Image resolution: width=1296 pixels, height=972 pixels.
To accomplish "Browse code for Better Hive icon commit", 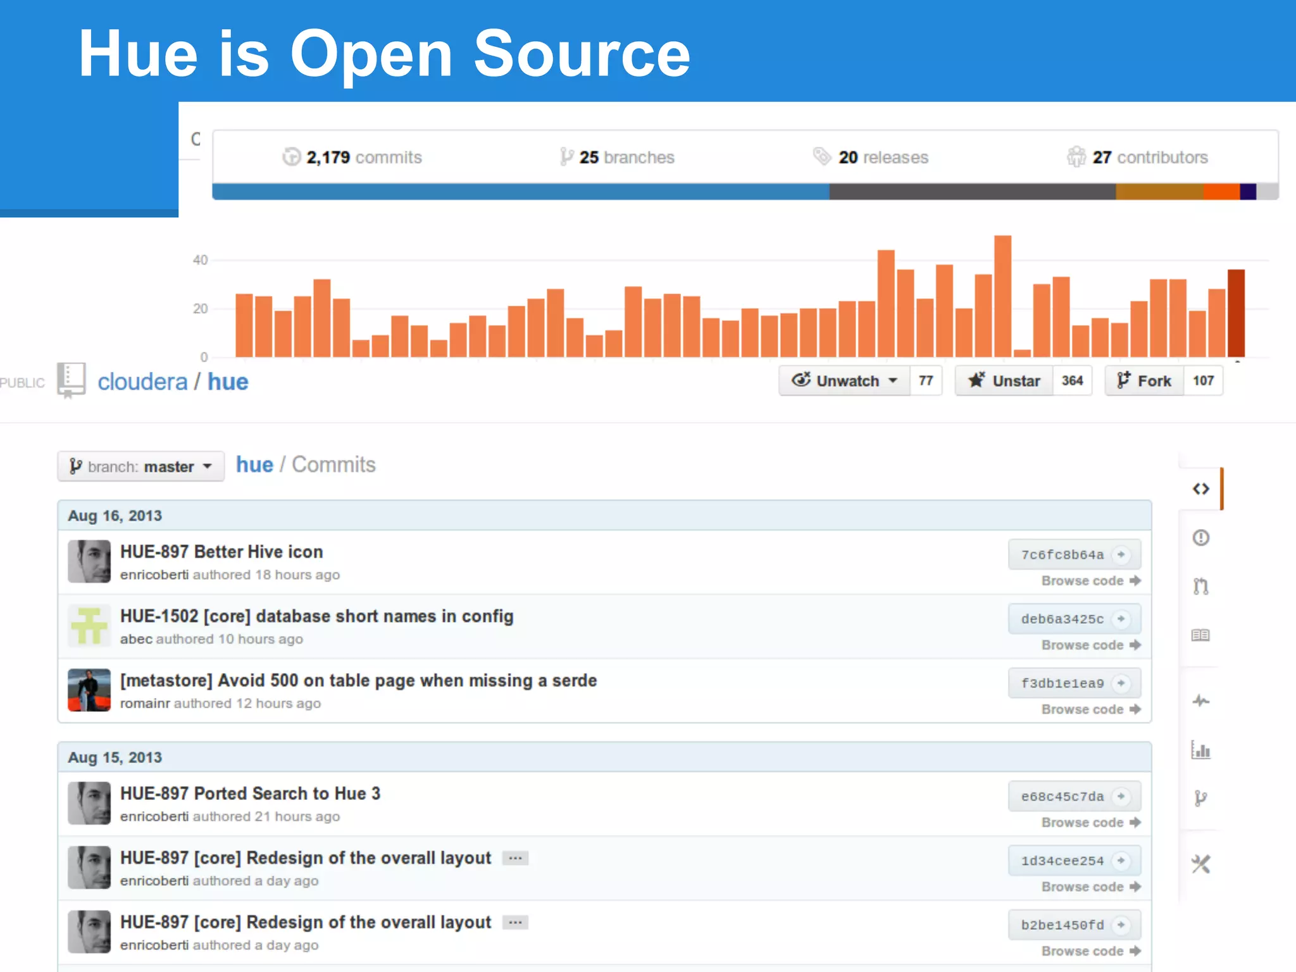I will [1091, 581].
